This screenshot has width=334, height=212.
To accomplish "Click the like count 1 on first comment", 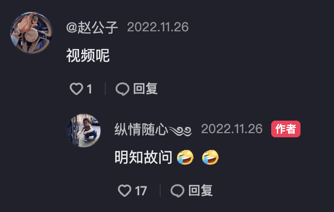I will (90, 89).
